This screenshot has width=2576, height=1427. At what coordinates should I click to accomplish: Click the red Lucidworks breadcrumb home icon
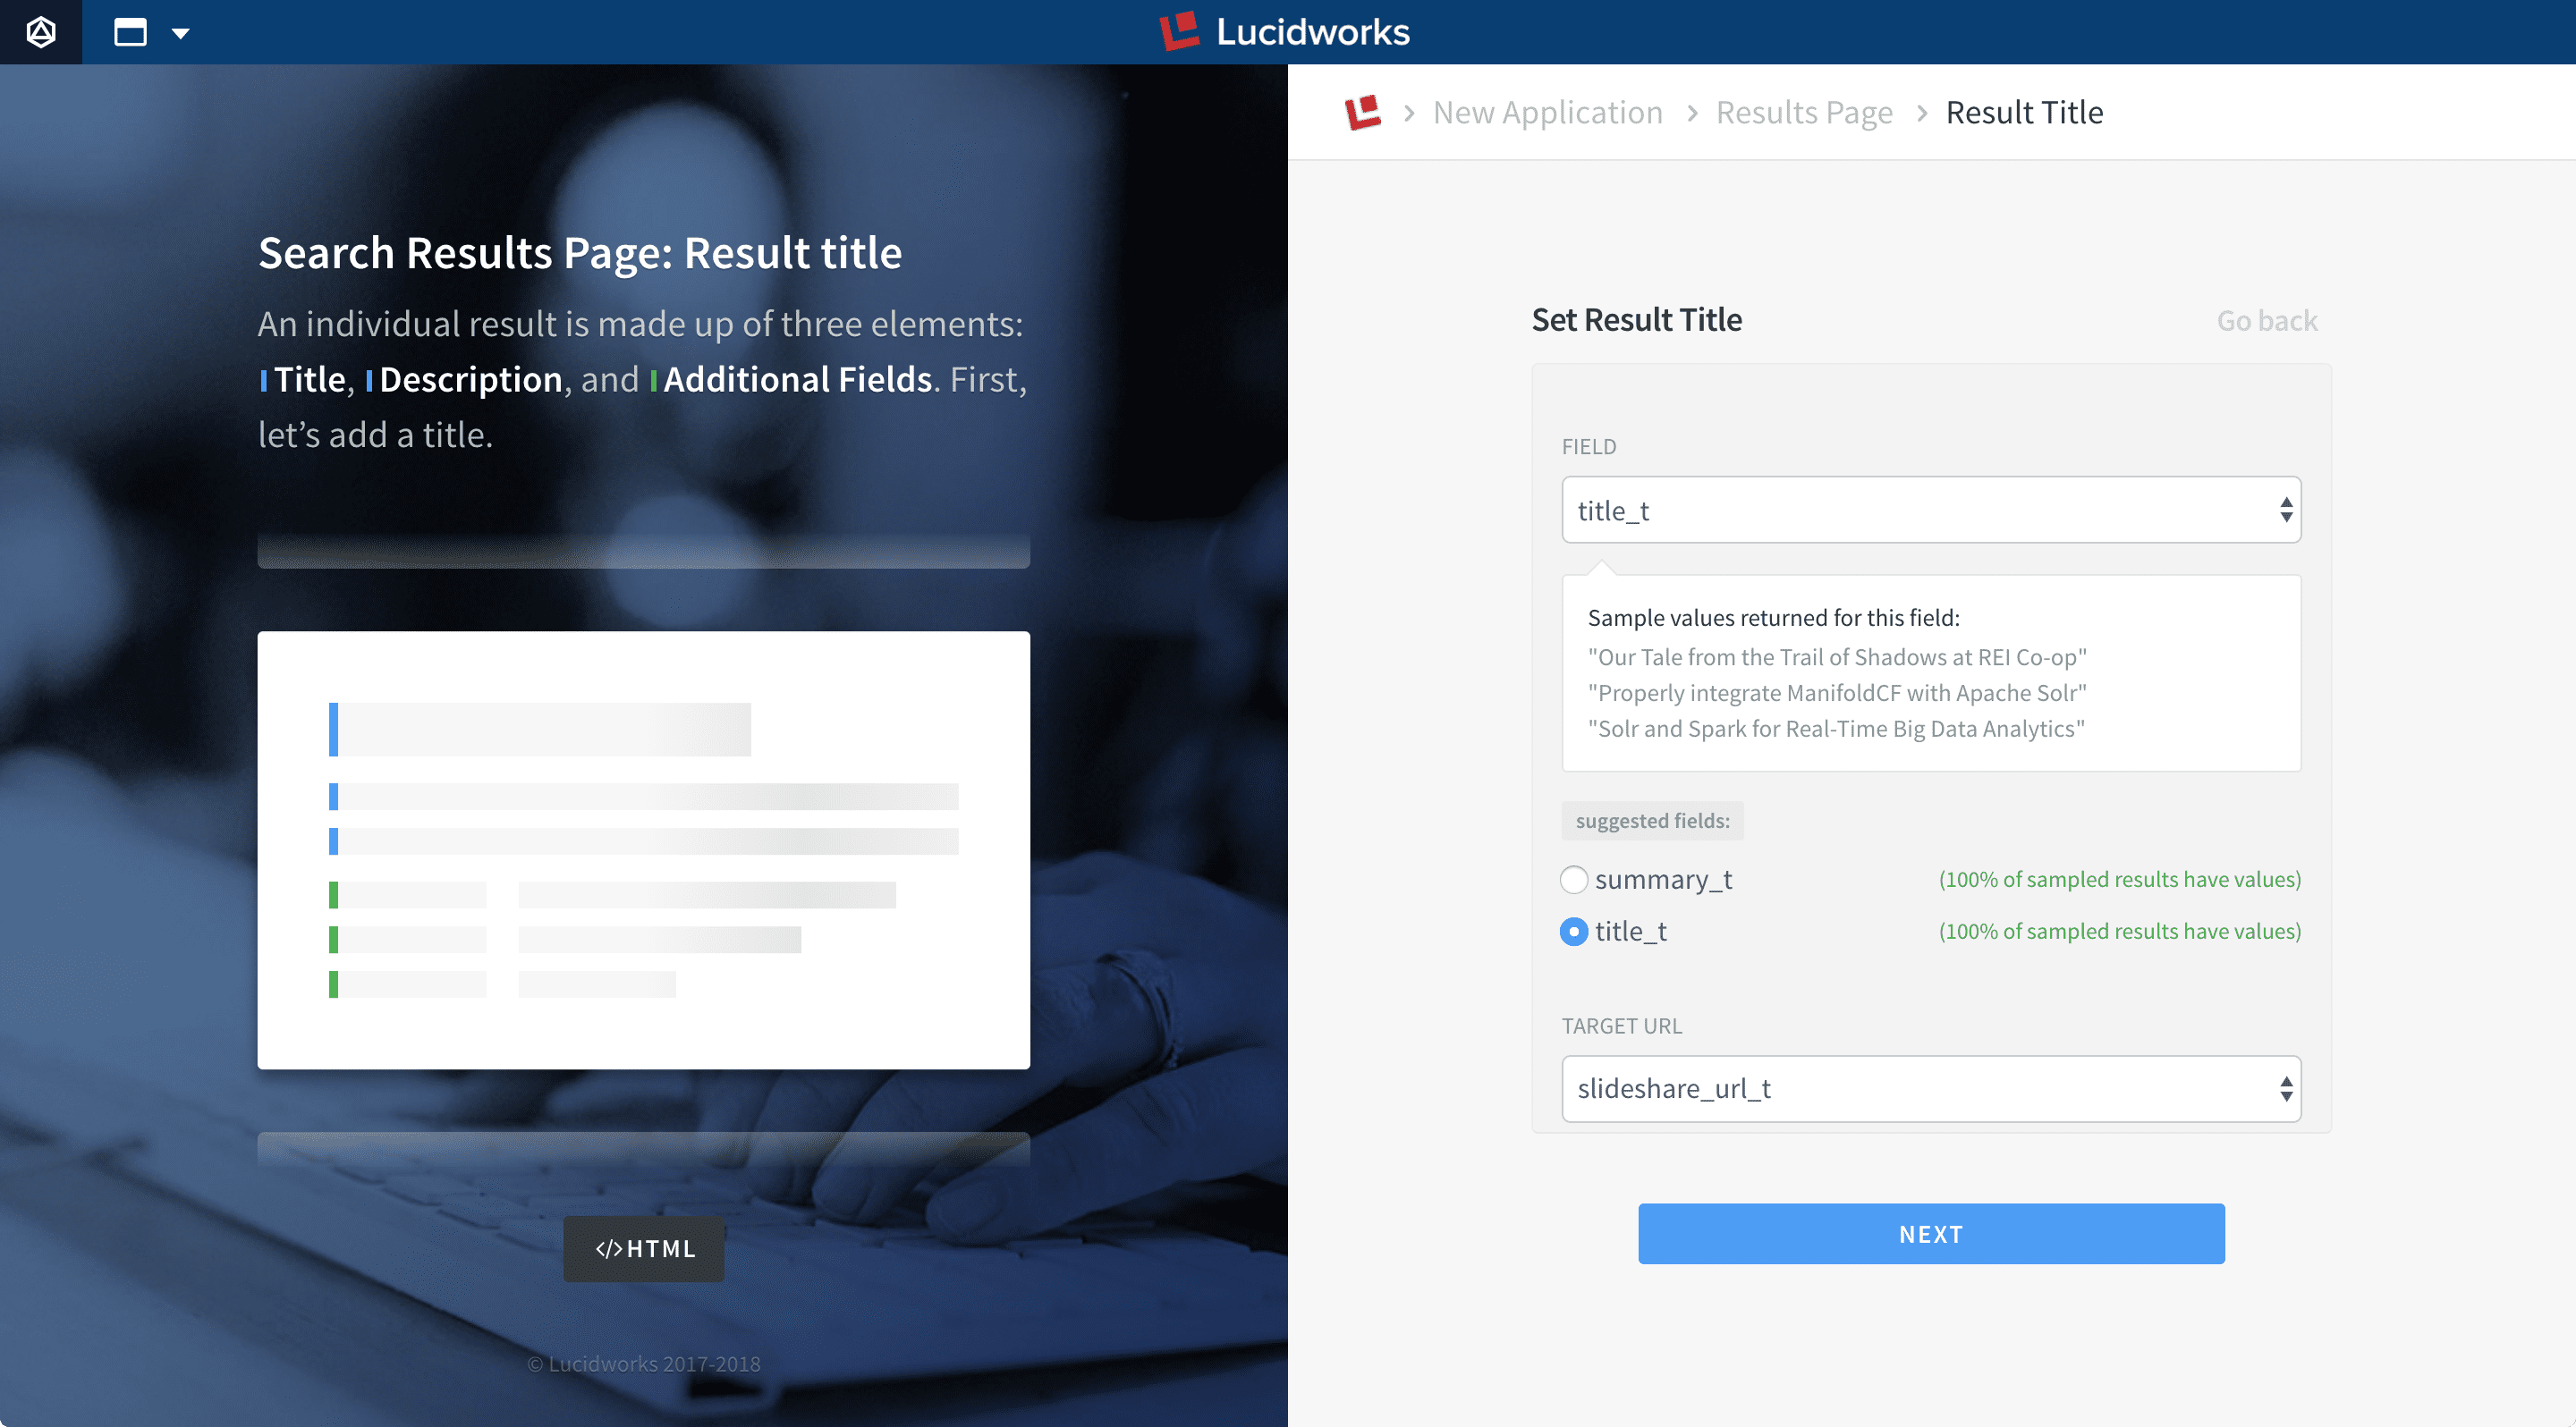[1362, 112]
